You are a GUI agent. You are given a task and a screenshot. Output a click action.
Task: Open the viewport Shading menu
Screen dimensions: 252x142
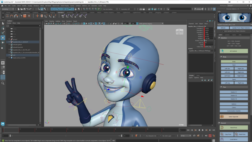(x=51, y=21)
